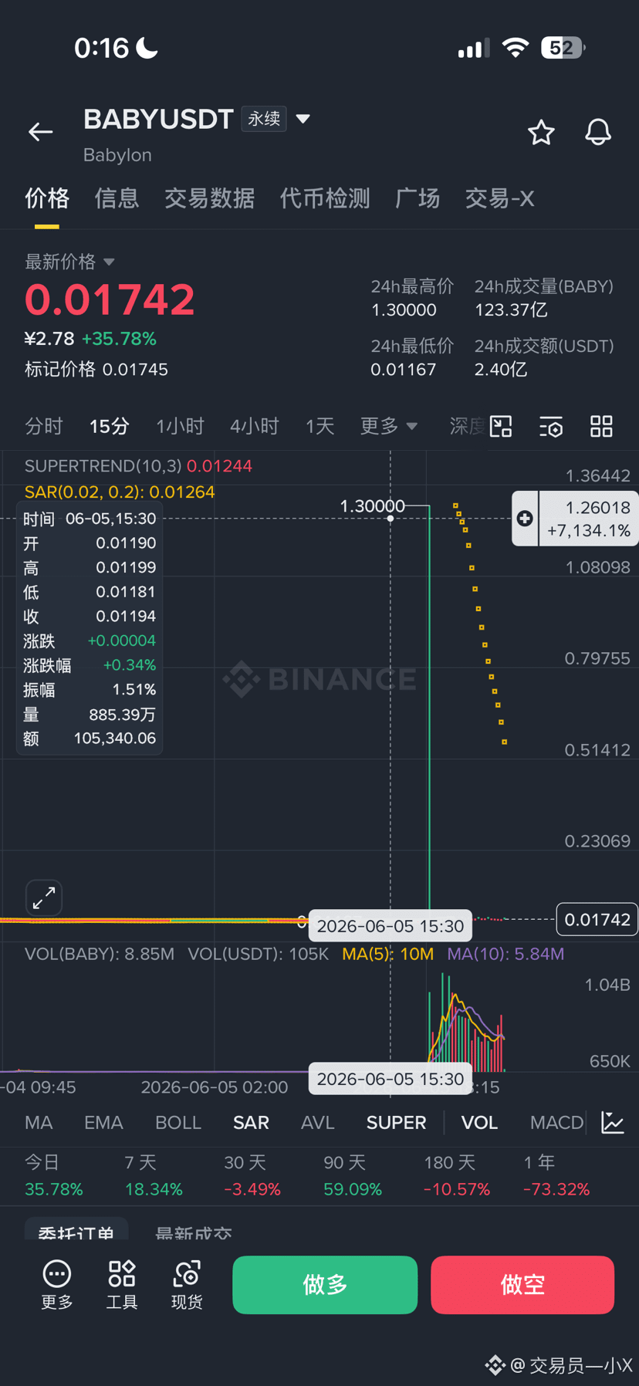Open the 最新成交 tab
The width and height of the screenshot is (639, 1386).
(194, 1233)
